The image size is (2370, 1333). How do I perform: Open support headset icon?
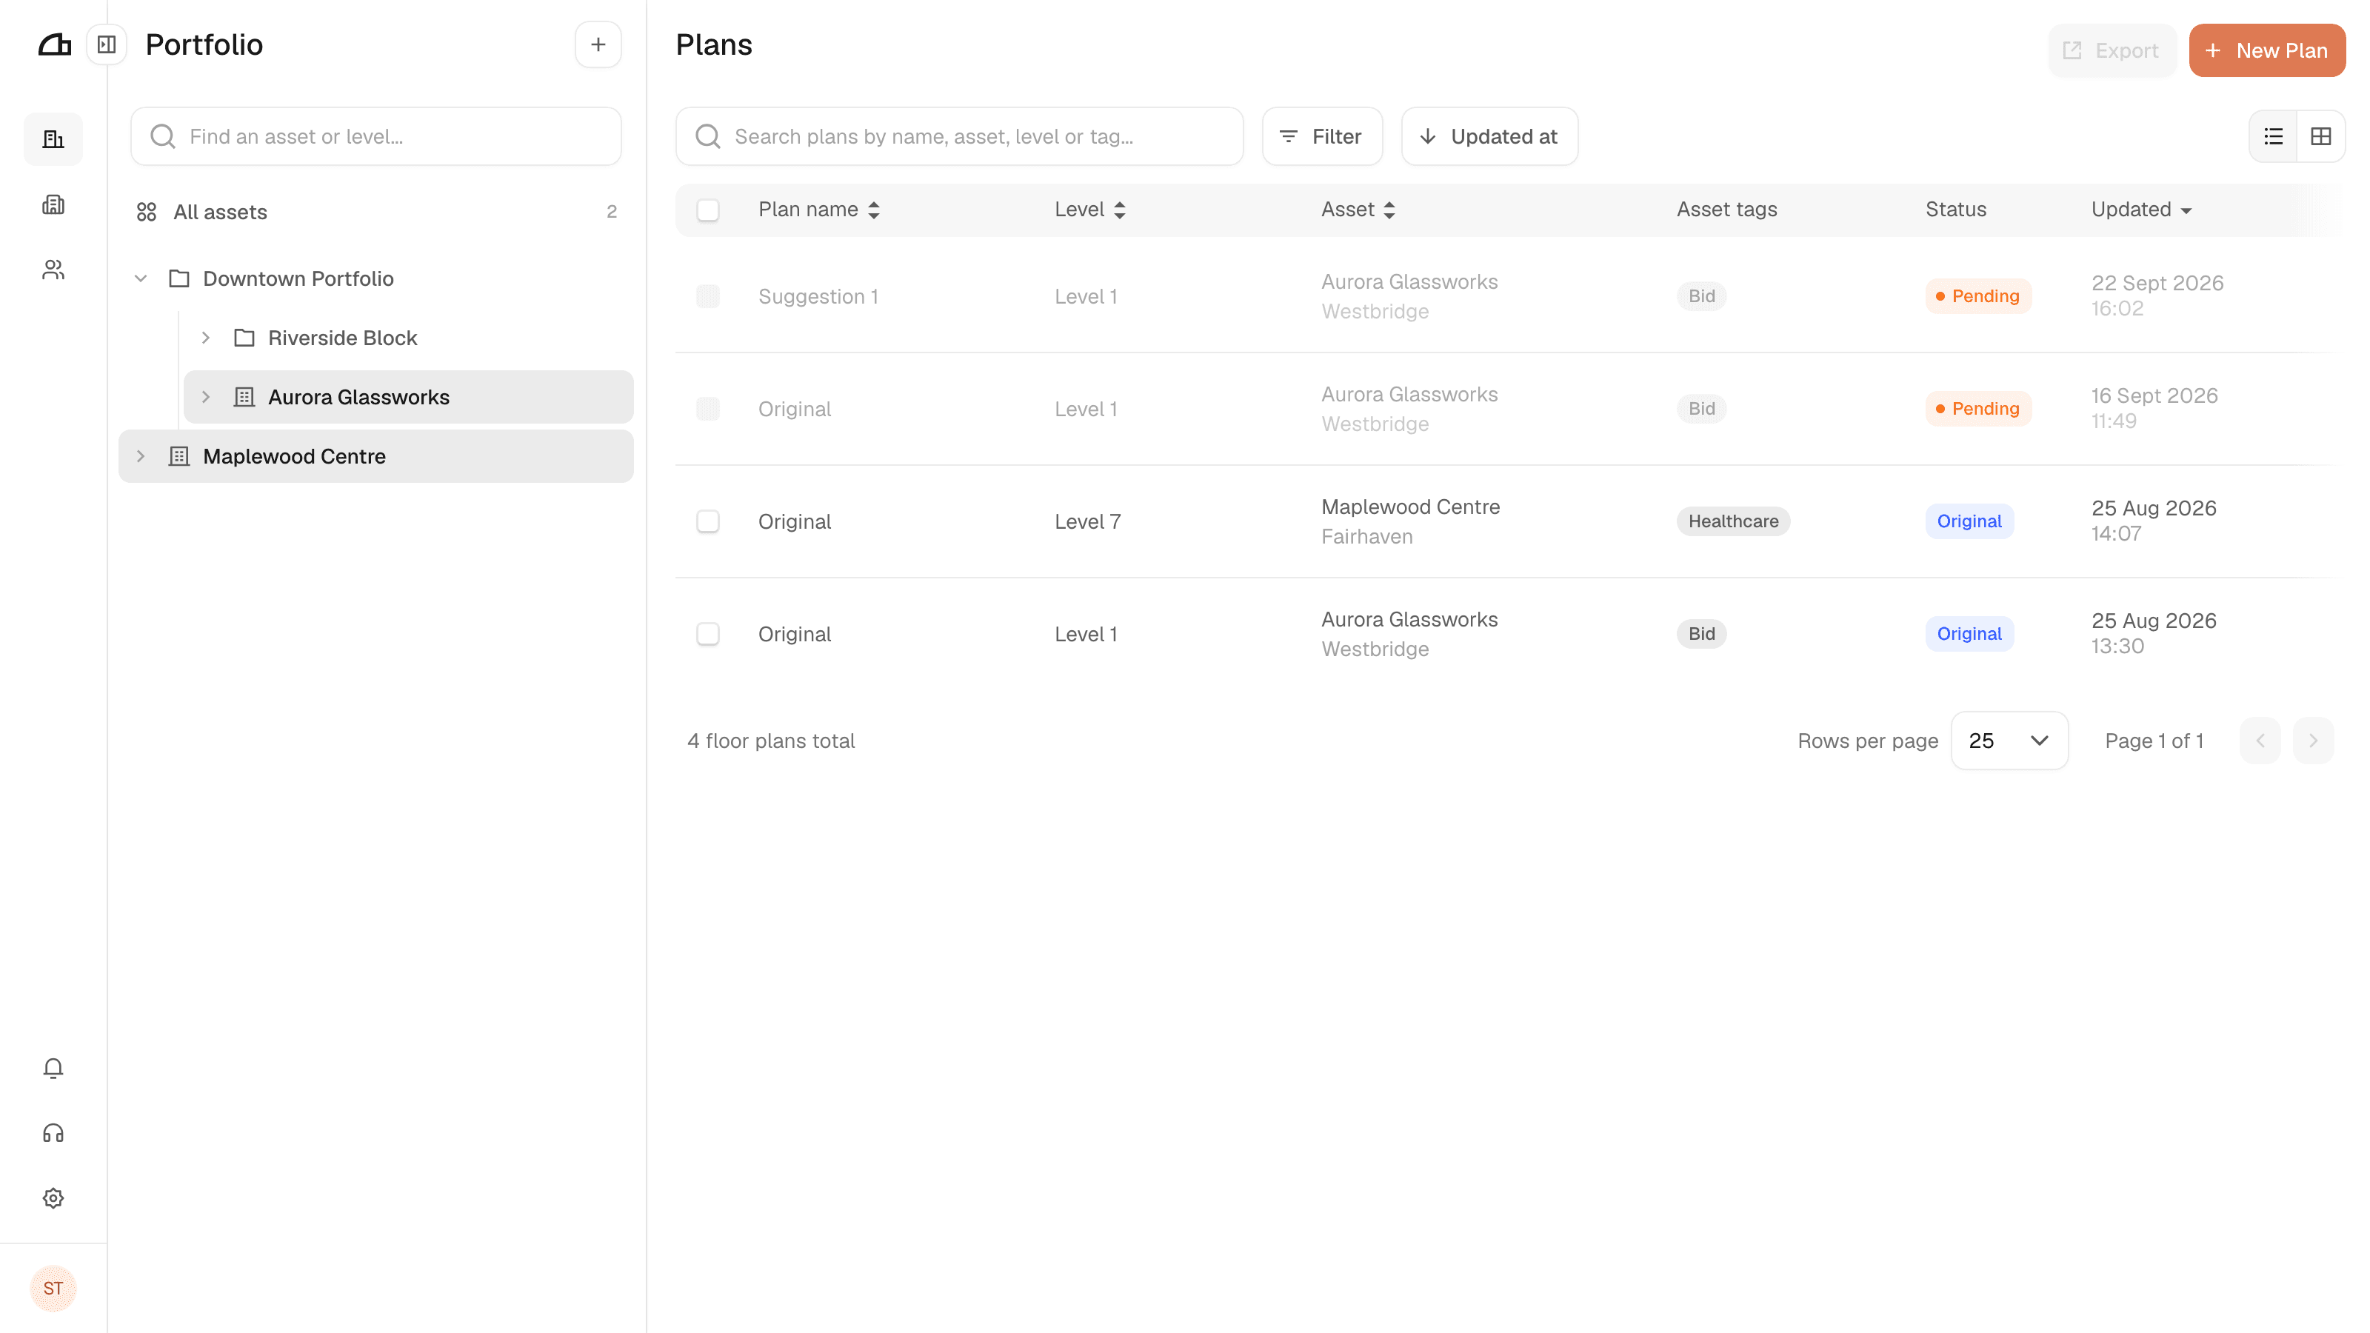point(53,1133)
